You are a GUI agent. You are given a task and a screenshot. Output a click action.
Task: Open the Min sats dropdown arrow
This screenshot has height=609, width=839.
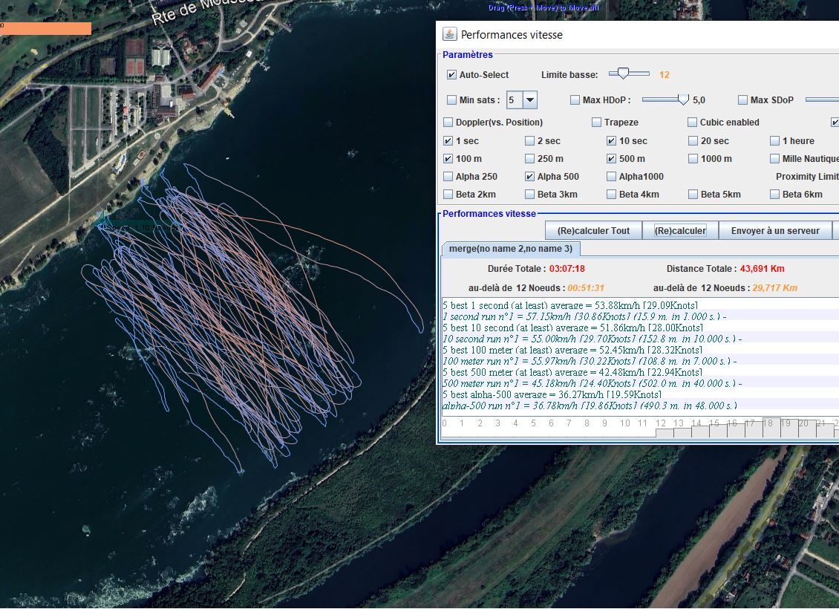tap(530, 100)
